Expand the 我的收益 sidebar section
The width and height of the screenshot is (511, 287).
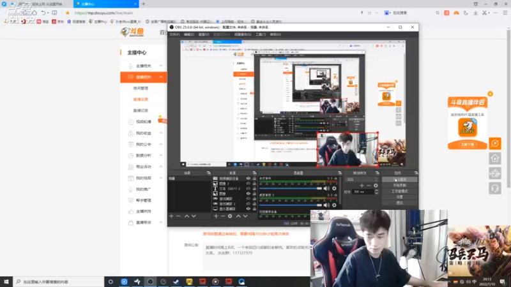pyautogui.click(x=161, y=133)
